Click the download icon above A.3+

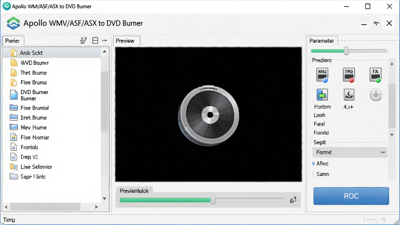pyautogui.click(x=349, y=95)
